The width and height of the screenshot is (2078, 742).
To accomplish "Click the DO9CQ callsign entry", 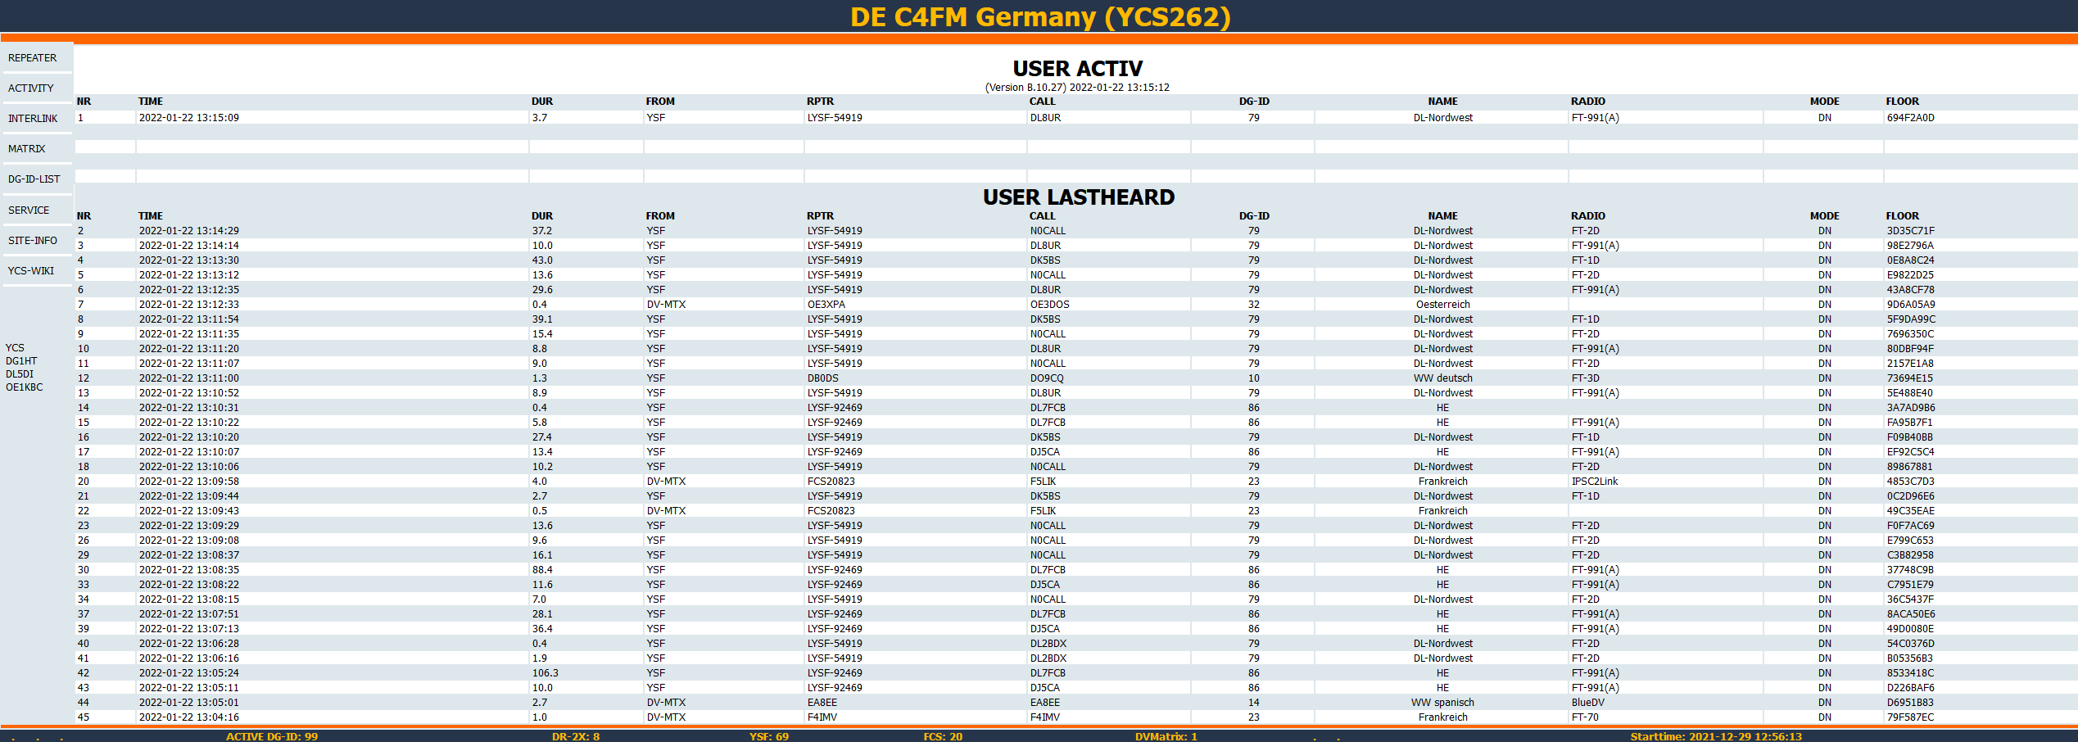I will 1047,378.
